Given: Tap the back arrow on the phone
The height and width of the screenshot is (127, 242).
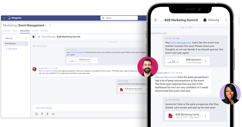Looking at the screenshot, I should pyautogui.click(x=156, y=20).
